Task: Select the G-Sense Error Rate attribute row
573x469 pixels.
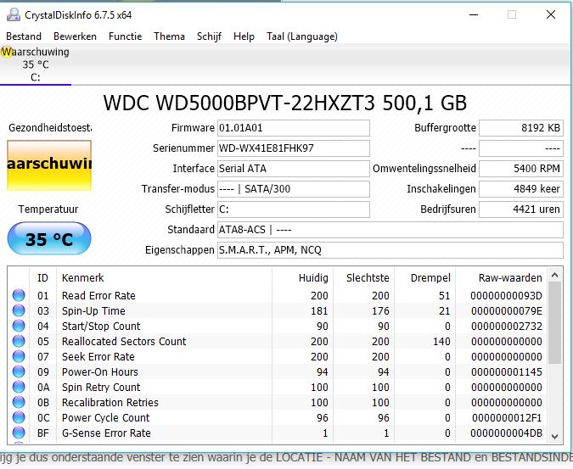Action: 278,433
